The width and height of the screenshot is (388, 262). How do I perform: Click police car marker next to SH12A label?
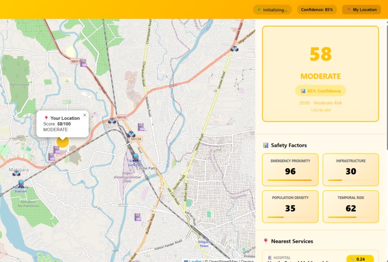(x=131, y=134)
